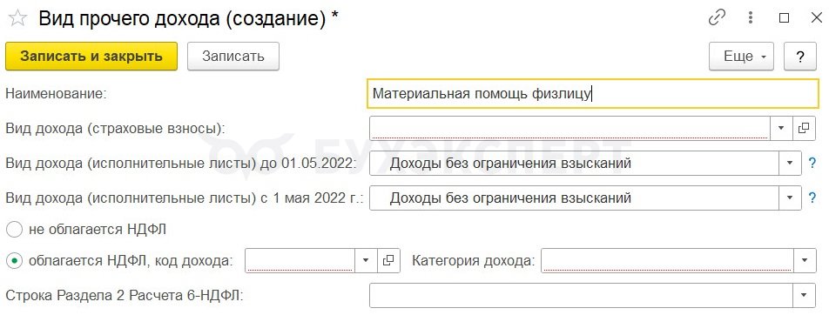Open selection form for Вид дохода (страховые взносы)
This screenshot has height=315, width=829.
(x=804, y=128)
